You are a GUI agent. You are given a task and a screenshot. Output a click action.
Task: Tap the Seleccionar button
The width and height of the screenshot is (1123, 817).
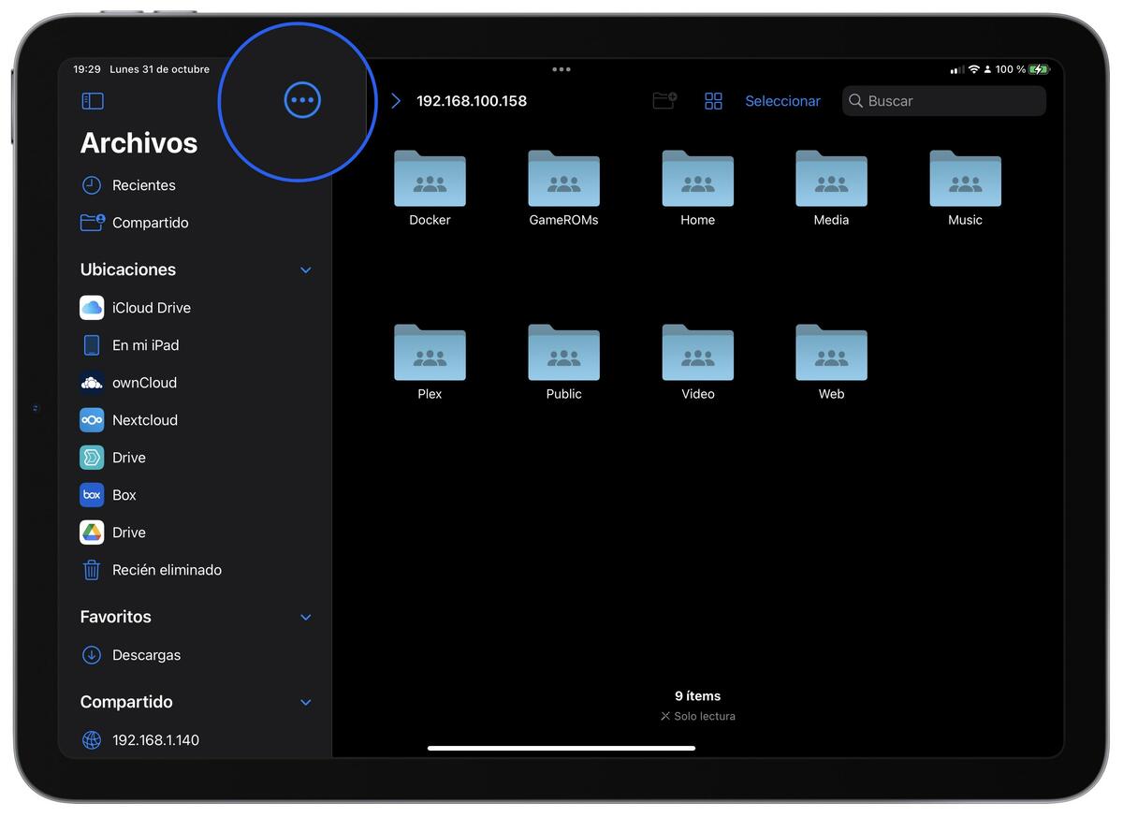pos(782,101)
